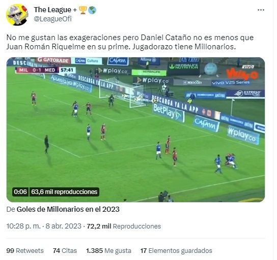Open the 10:28 p. m. timestamp link
The width and height of the screenshot is (277, 260).
pos(23,226)
